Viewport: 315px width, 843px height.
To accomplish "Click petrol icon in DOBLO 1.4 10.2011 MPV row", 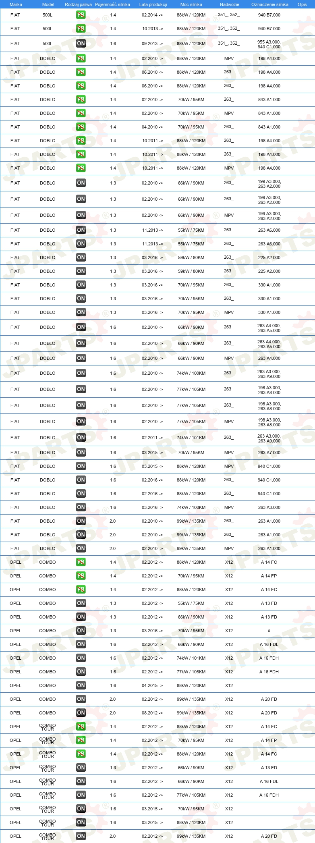I will pos(81,168).
